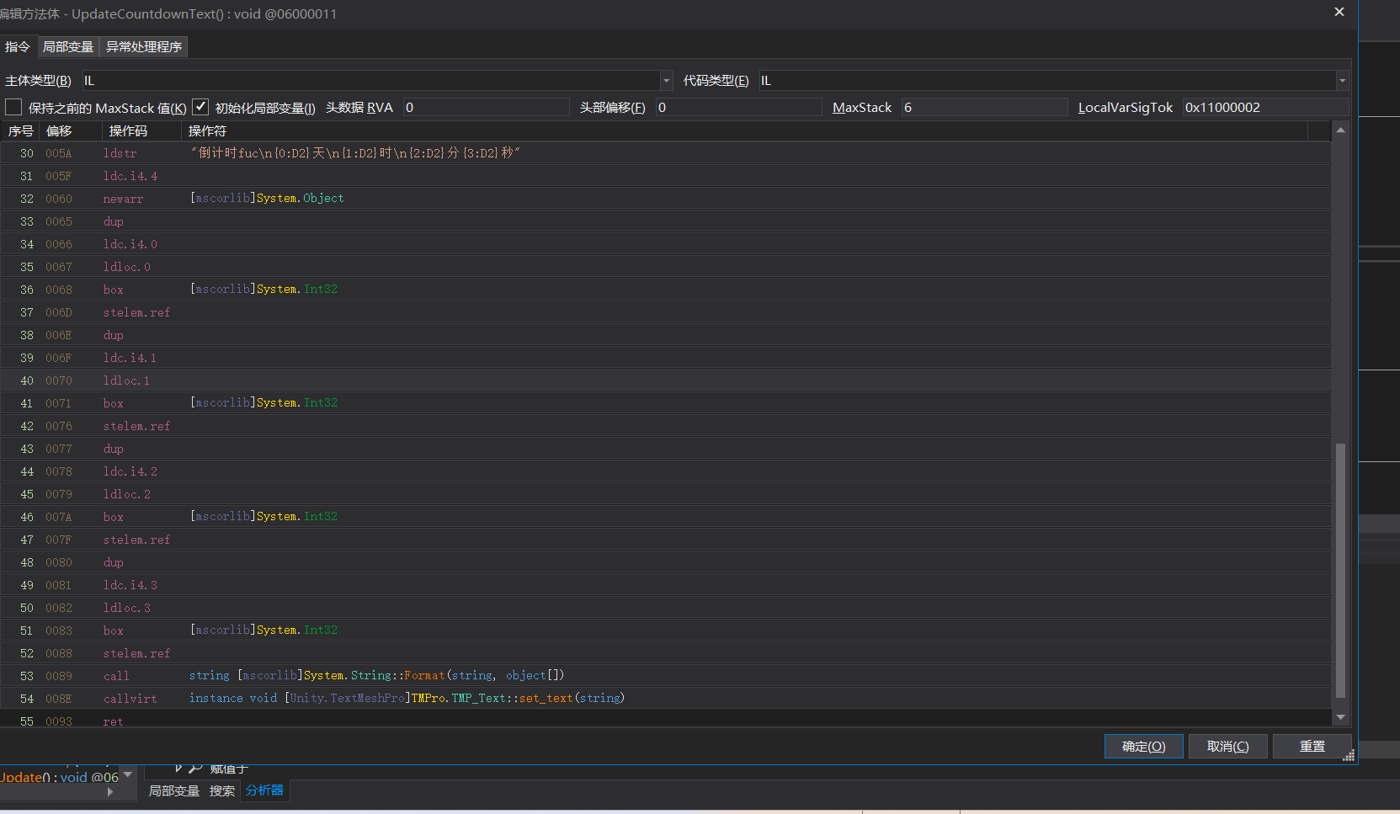Select the stelem.ref opcode in row 47
Screen dimensions: 1400x814
click(137, 540)
